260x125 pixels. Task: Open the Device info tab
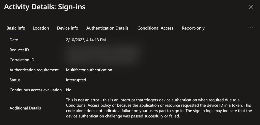[x=68, y=28]
